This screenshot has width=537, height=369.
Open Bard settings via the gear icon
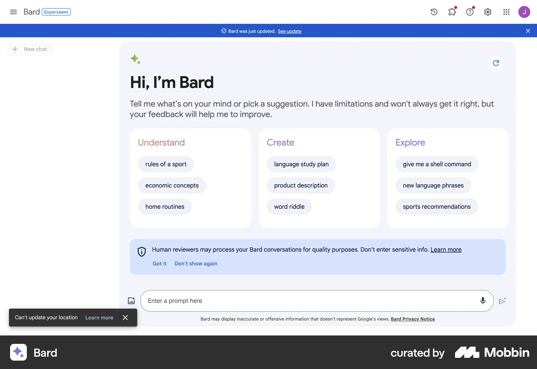pyautogui.click(x=488, y=12)
